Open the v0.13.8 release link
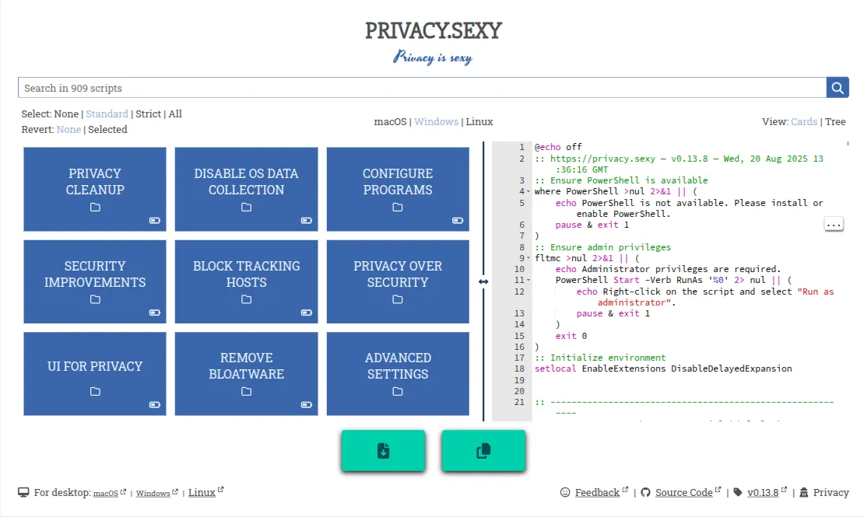This screenshot has height=517, width=864. coord(762,492)
